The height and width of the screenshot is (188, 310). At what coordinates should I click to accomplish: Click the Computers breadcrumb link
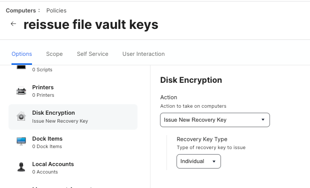click(21, 10)
